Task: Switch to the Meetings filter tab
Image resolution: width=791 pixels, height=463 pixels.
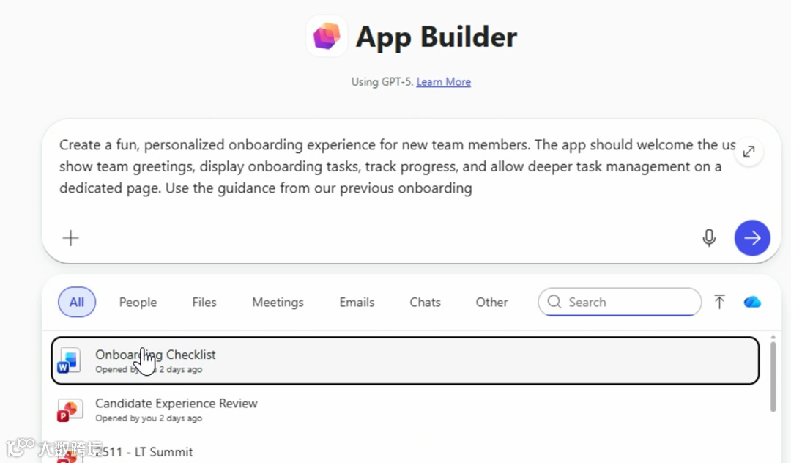Action: pos(278,302)
